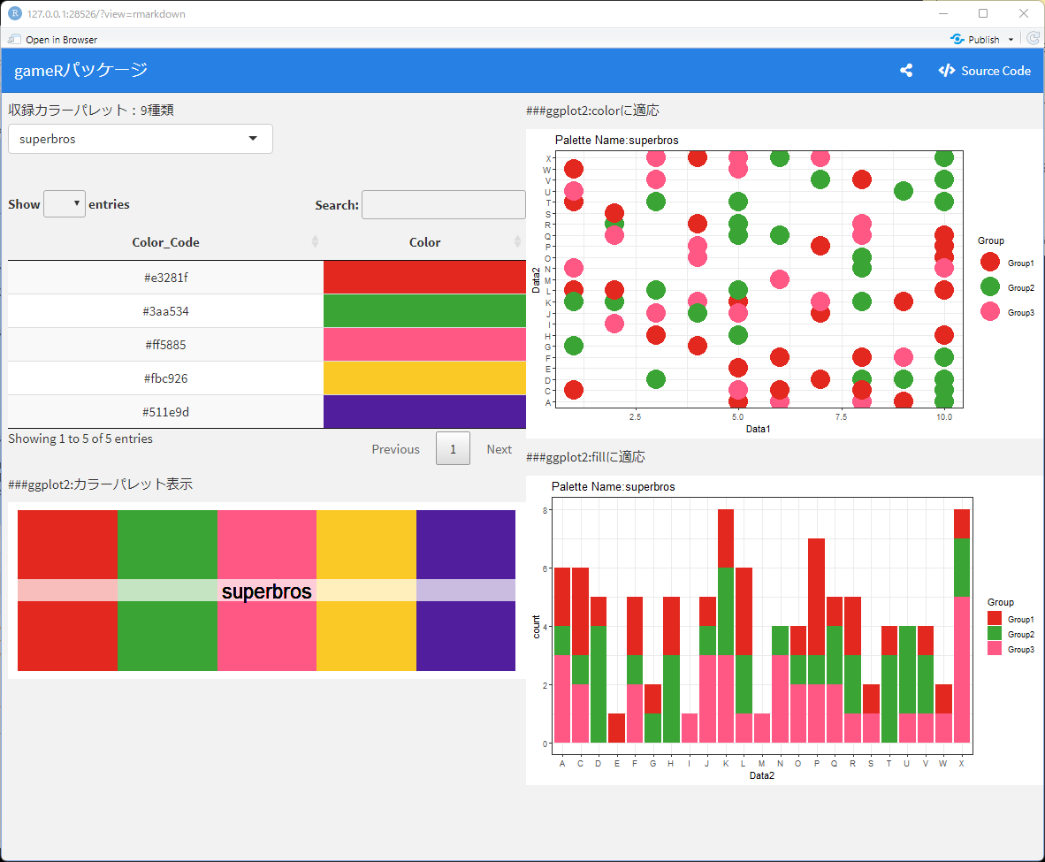Click the yellow swatch in palette display
This screenshot has width=1045, height=862.
coord(367,591)
